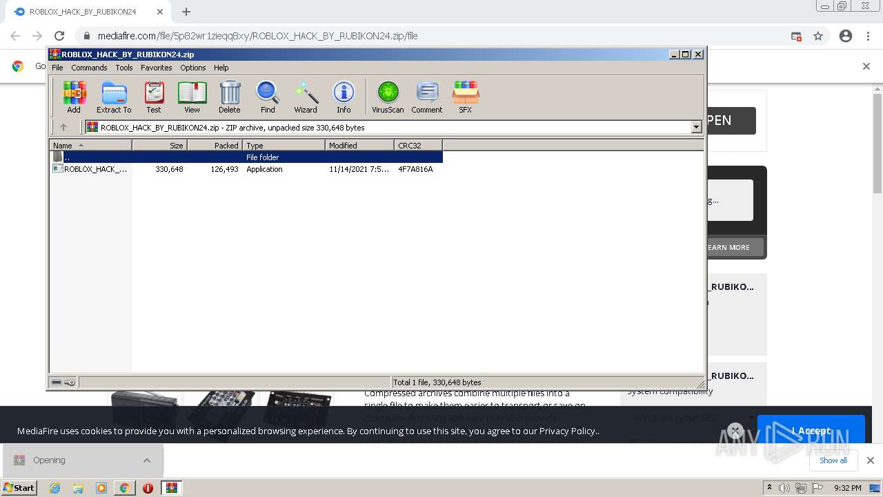This screenshot has width=883, height=497.
Task: Click the Chrome back navigation arrow
Action: click(x=15, y=36)
